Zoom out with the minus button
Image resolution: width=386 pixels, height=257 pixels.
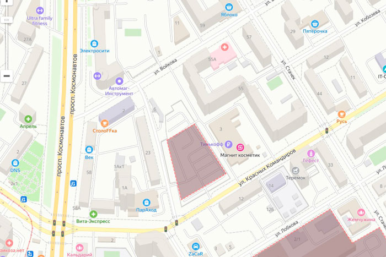tap(7, 76)
